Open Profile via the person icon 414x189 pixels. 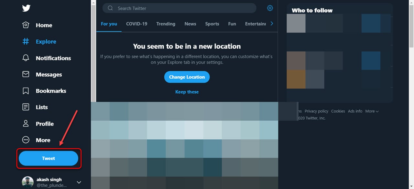[26, 124]
